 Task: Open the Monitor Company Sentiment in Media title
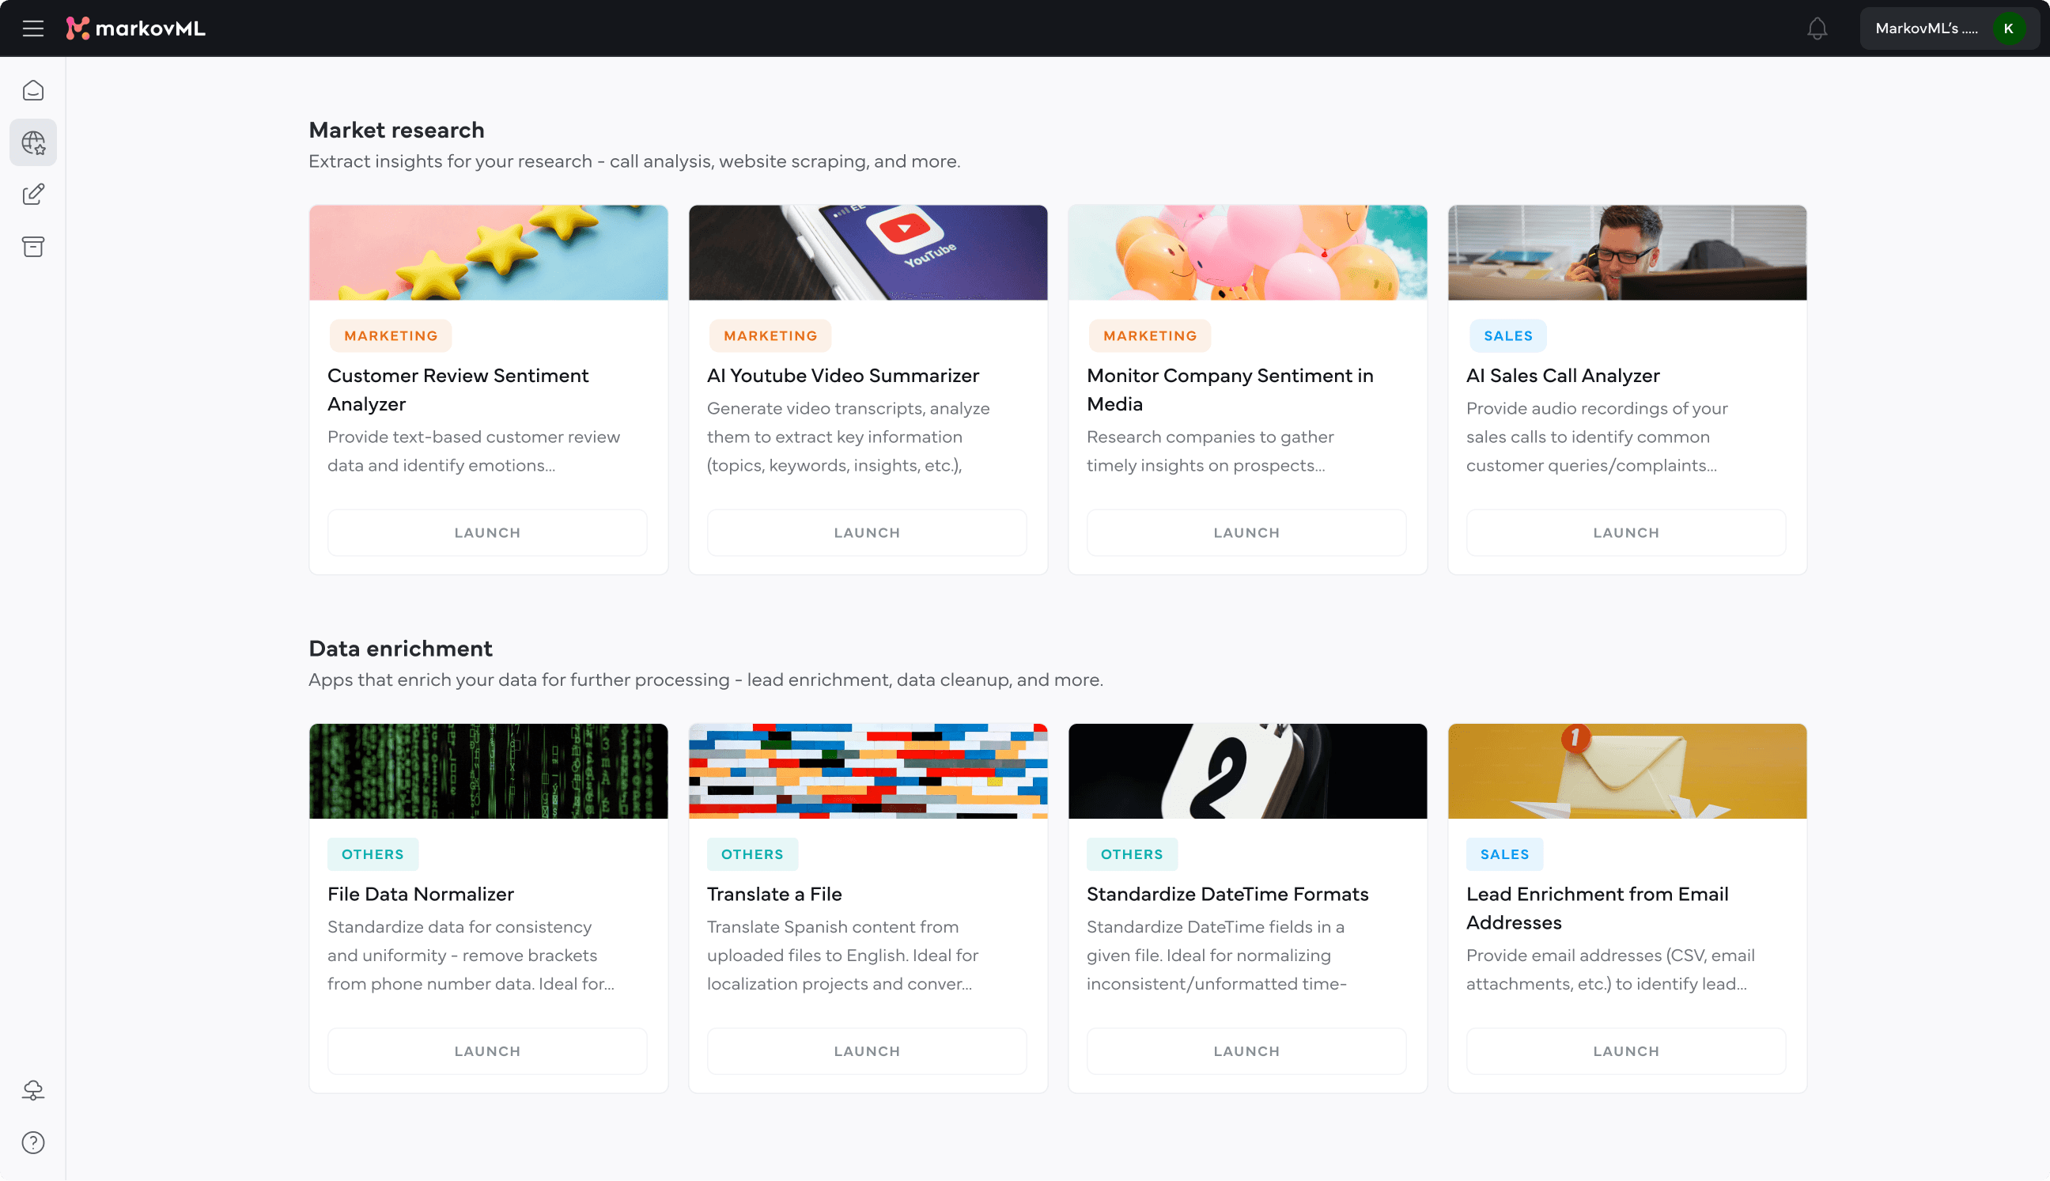1229,389
